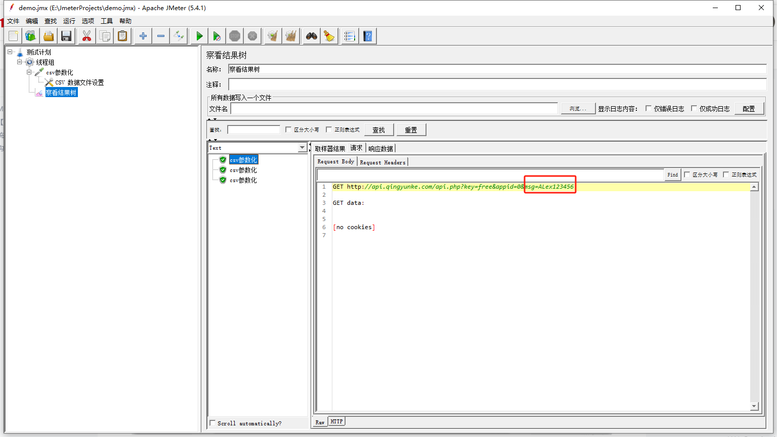Image resolution: width=777 pixels, height=437 pixels.
Task: Open the 查找 menu
Action: tap(51, 21)
